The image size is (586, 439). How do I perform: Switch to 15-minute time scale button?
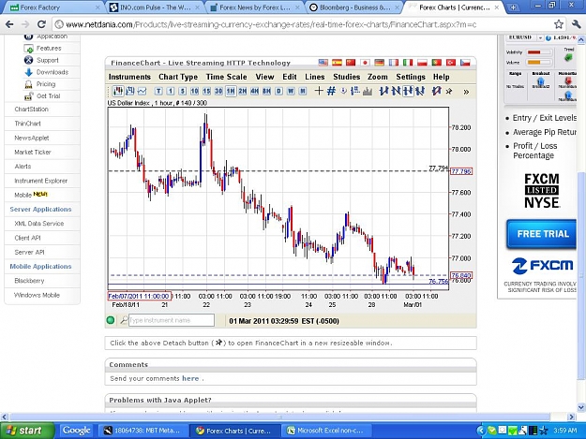(206, 92)
